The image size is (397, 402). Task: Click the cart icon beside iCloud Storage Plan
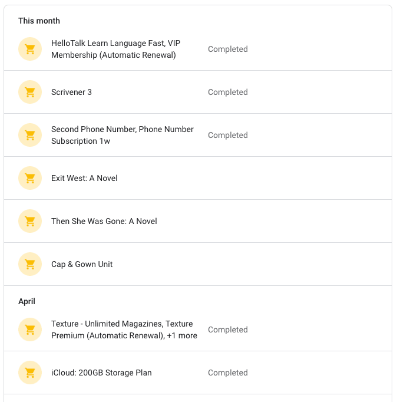(30, 373)
